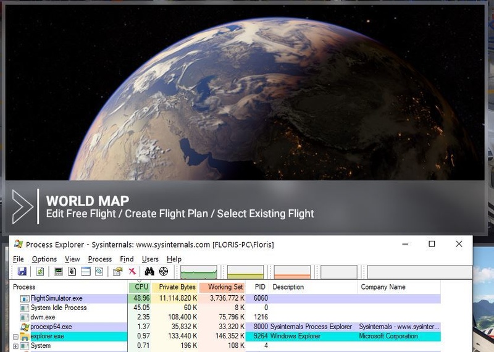494x352 pixels.
Task: Click the Refresh Now toolbar icon
Action: click(40, 271)
